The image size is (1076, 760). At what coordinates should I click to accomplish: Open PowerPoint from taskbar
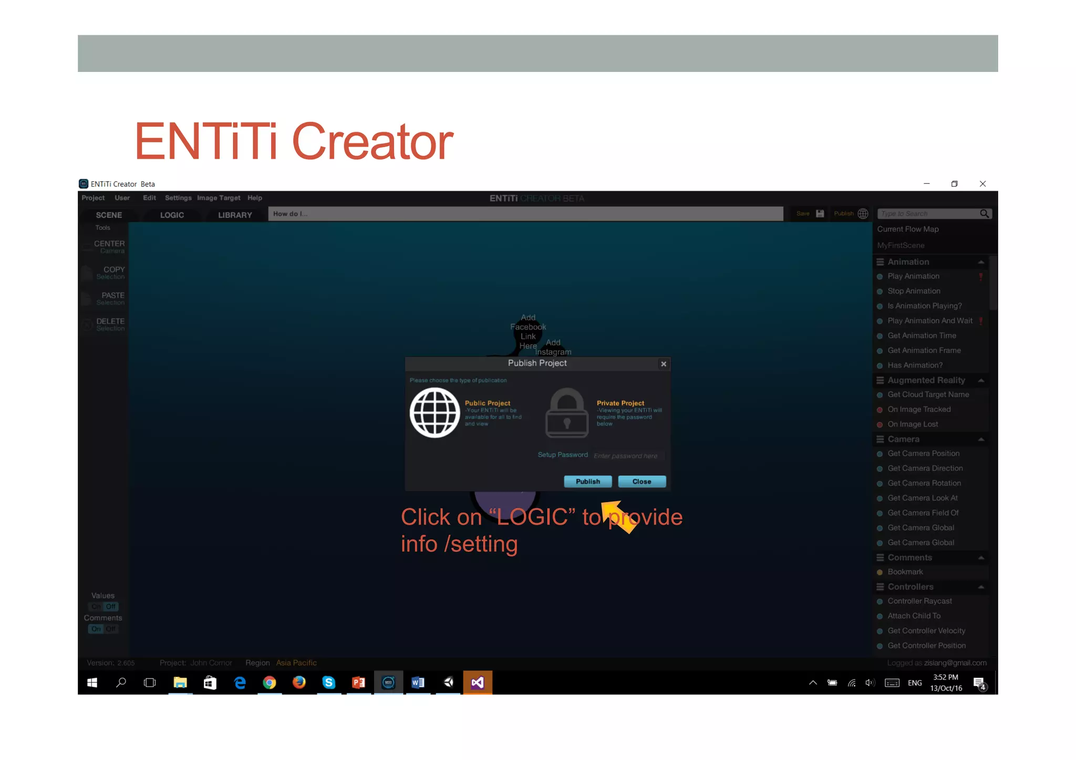(358, 682)
